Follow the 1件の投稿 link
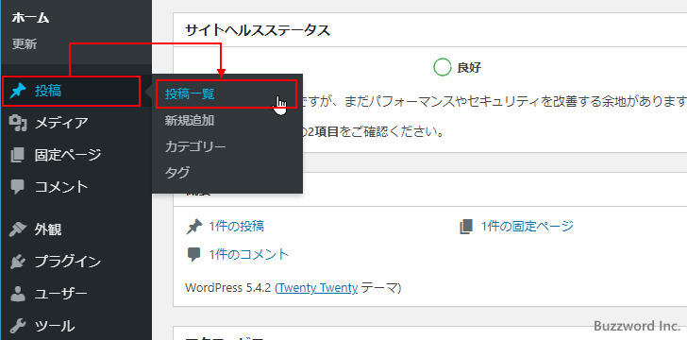687x340 pixels. (x=237, y=227)
